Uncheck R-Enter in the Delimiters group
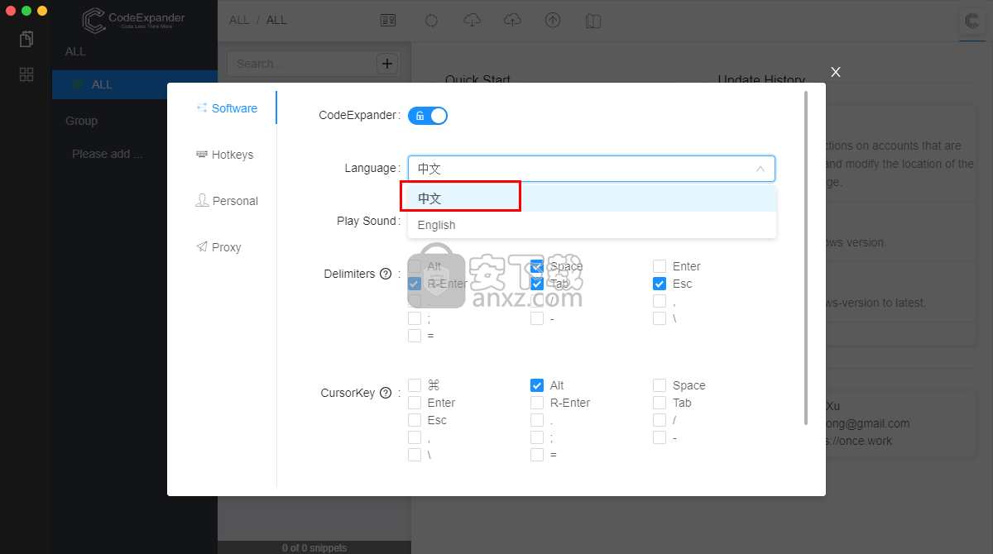 tap(415, 284)
